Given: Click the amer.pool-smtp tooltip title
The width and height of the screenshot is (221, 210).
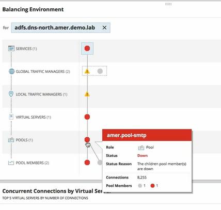Looking at the screenshot, I should point(127,135).
